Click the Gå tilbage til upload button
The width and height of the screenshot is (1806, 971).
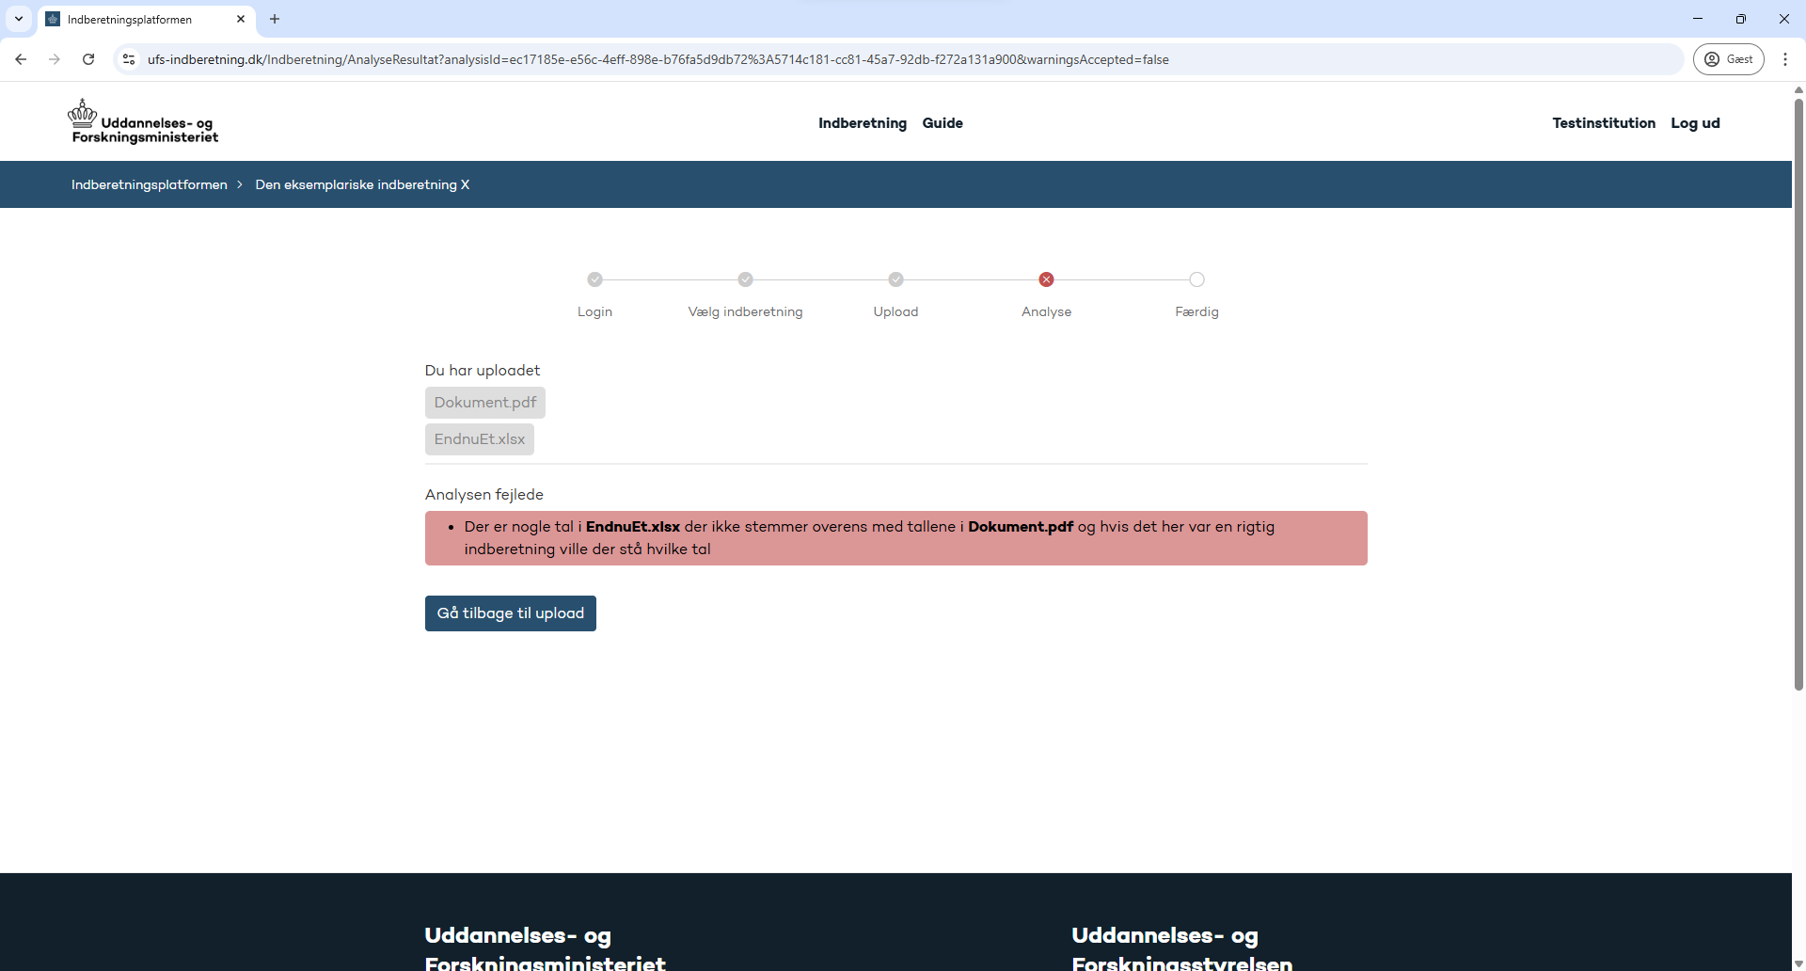(511, 613)
